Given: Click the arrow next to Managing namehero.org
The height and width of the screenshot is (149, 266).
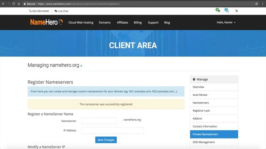Looking at the screenshot, I should (x=81, y=66).
